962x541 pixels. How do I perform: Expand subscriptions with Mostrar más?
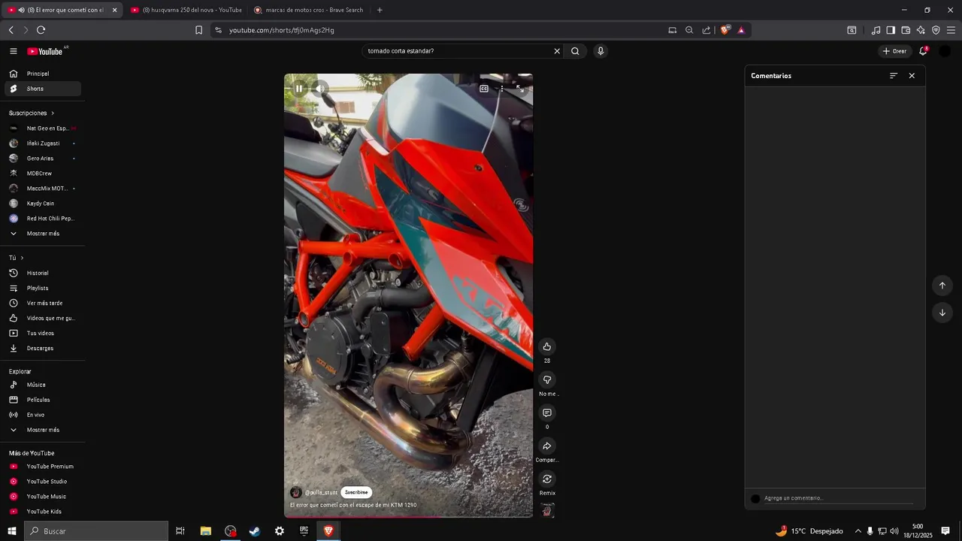click(x=43, y=234)
